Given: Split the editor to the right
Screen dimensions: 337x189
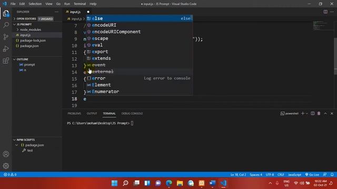Looking at the screenshot, I should click(x=325, y=12).
